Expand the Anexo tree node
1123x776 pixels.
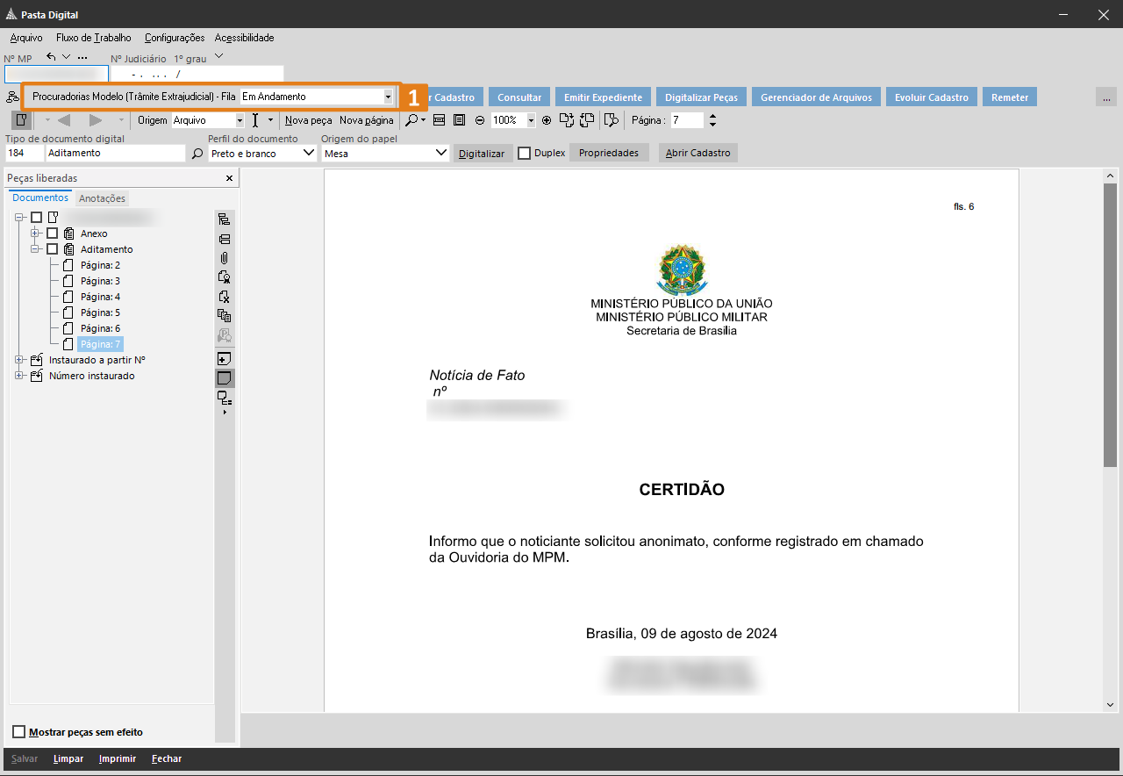36,234
